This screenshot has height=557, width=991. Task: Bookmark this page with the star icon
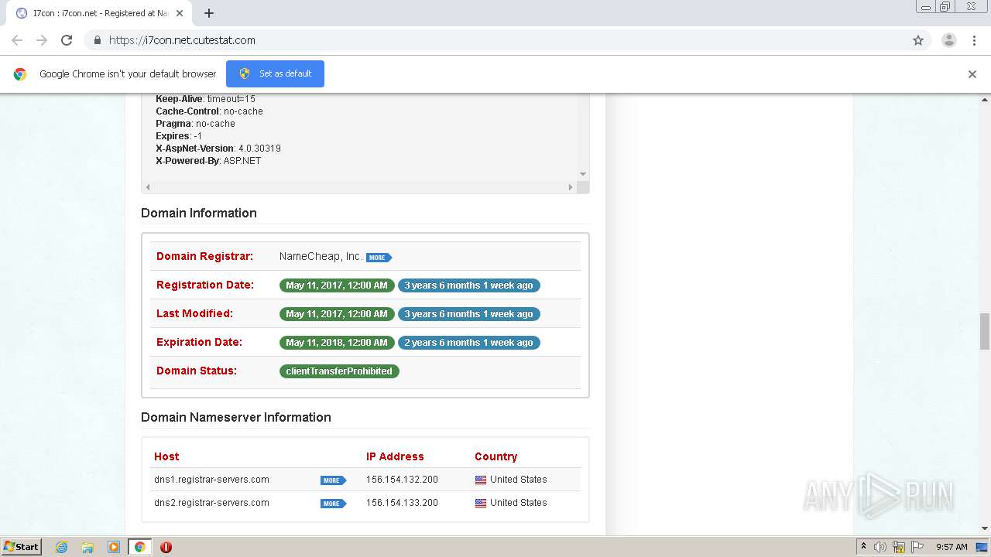pyautogui.click(x=918, y=40)
